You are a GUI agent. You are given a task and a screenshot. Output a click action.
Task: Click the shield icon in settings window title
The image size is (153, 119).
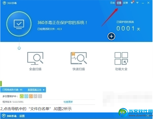tap(4, 116)
